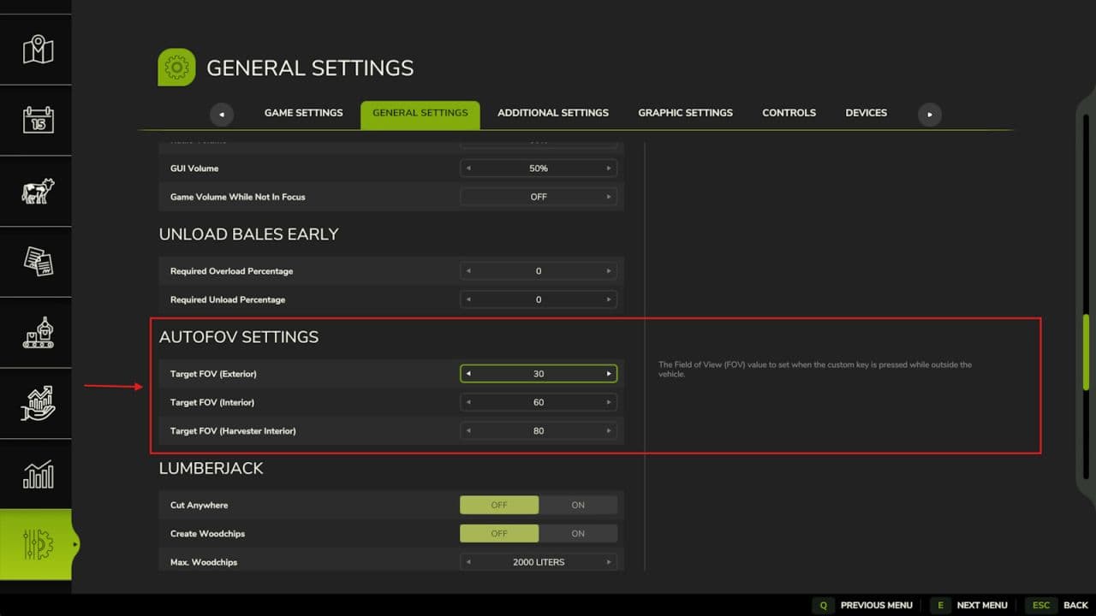Viewport: 1096px width, 616px height.
Task: Set Cut Anywhere to OFF
Action: 499,505
